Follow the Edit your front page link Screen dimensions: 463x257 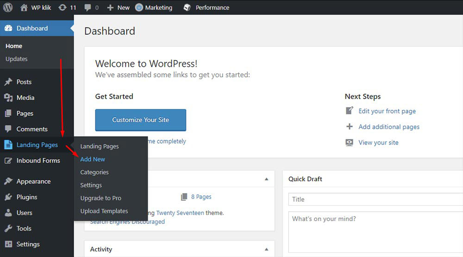coord(387,111)
